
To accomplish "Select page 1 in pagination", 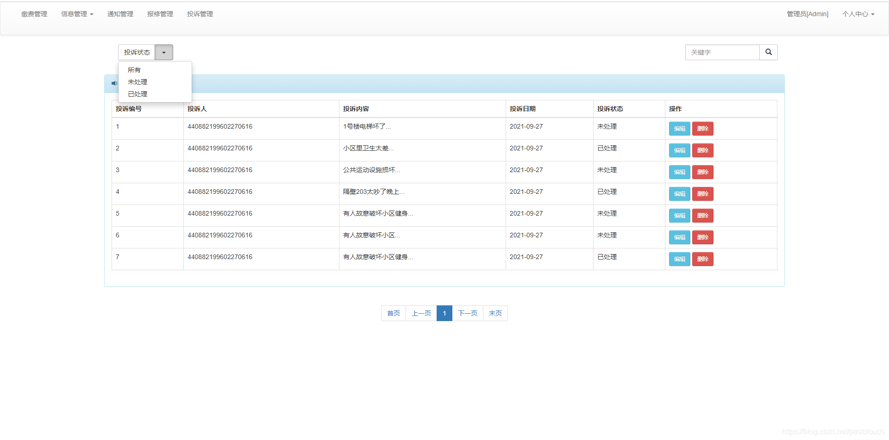I will point(444,313).
